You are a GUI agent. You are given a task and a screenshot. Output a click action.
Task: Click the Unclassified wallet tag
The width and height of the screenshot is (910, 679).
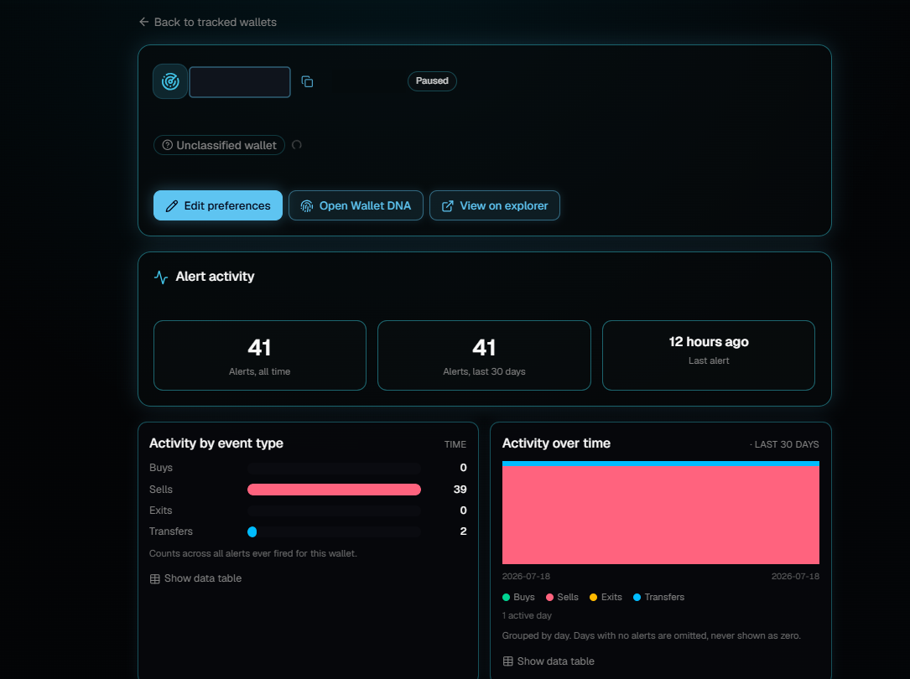pyautogui.click(x=219, y=145)
